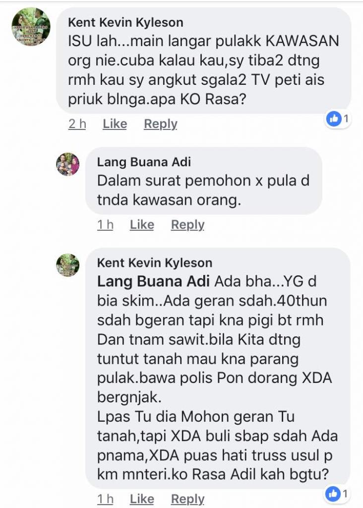This screenshot has height=508, width=363.
Task: Click the like reaction icon on first comment
Action: point(334,119)
